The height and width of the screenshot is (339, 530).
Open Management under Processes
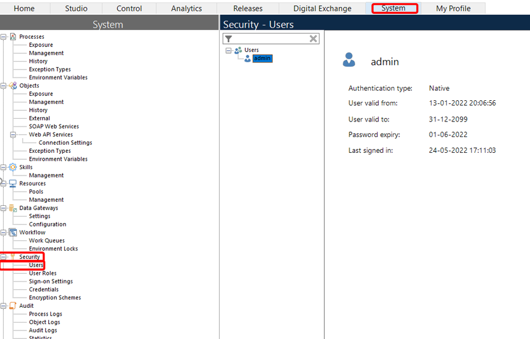[x=46, y=53]
